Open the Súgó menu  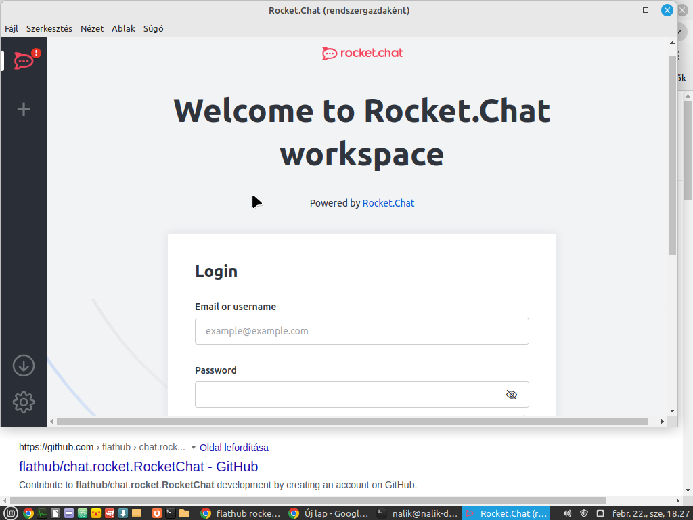pyautogui.click(x=154, y=28)
